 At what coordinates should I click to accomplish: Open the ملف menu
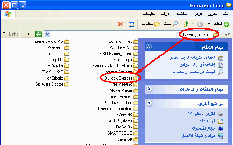tap(226, 14)
